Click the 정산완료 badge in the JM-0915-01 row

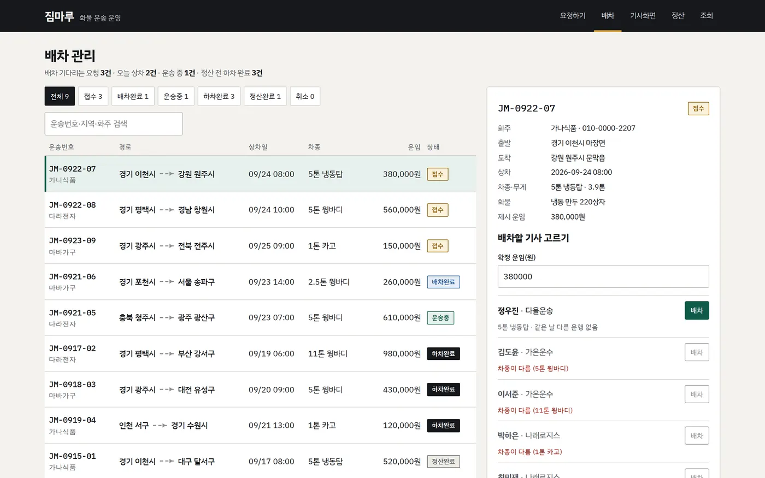(x=444, y=461)
